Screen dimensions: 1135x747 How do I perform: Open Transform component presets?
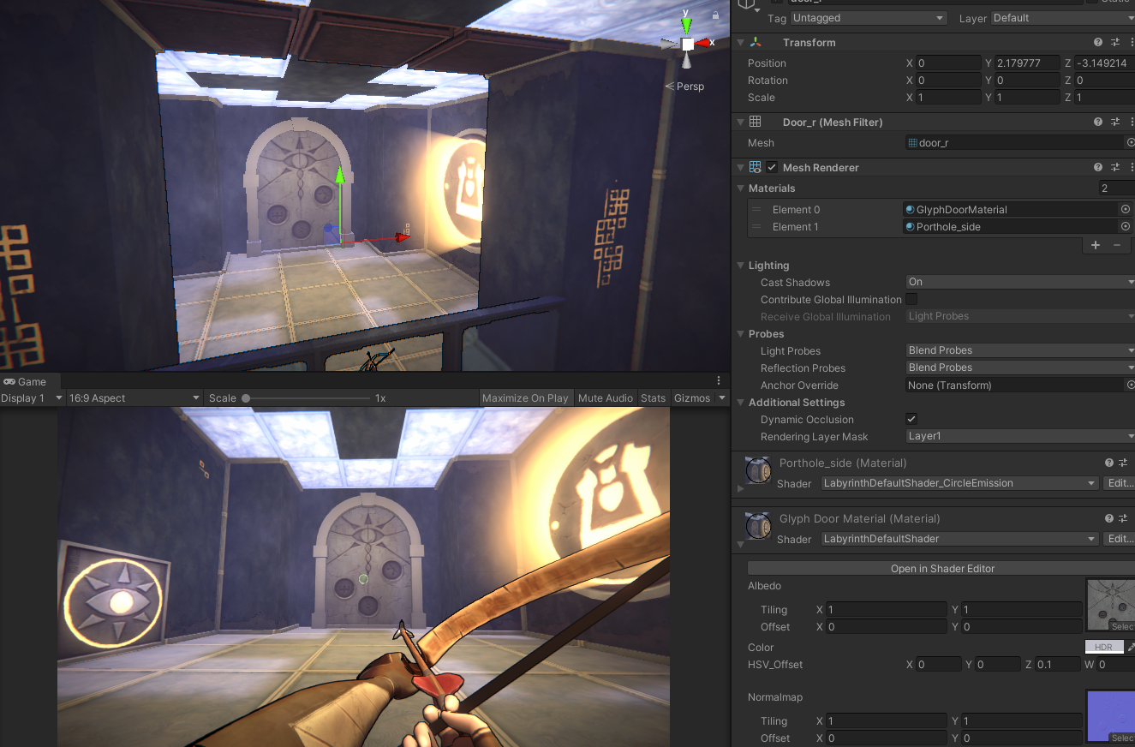pyautogui.click(x=1115, y=42)
